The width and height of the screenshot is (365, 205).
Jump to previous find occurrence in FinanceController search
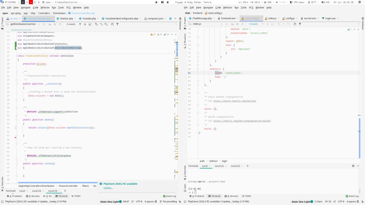(80, 24)
